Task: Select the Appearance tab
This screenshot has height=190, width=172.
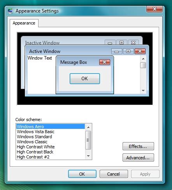Action: point(24,23)
